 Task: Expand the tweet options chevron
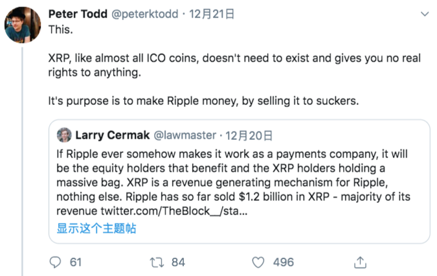pyautogui.click(x=425, y=14)
